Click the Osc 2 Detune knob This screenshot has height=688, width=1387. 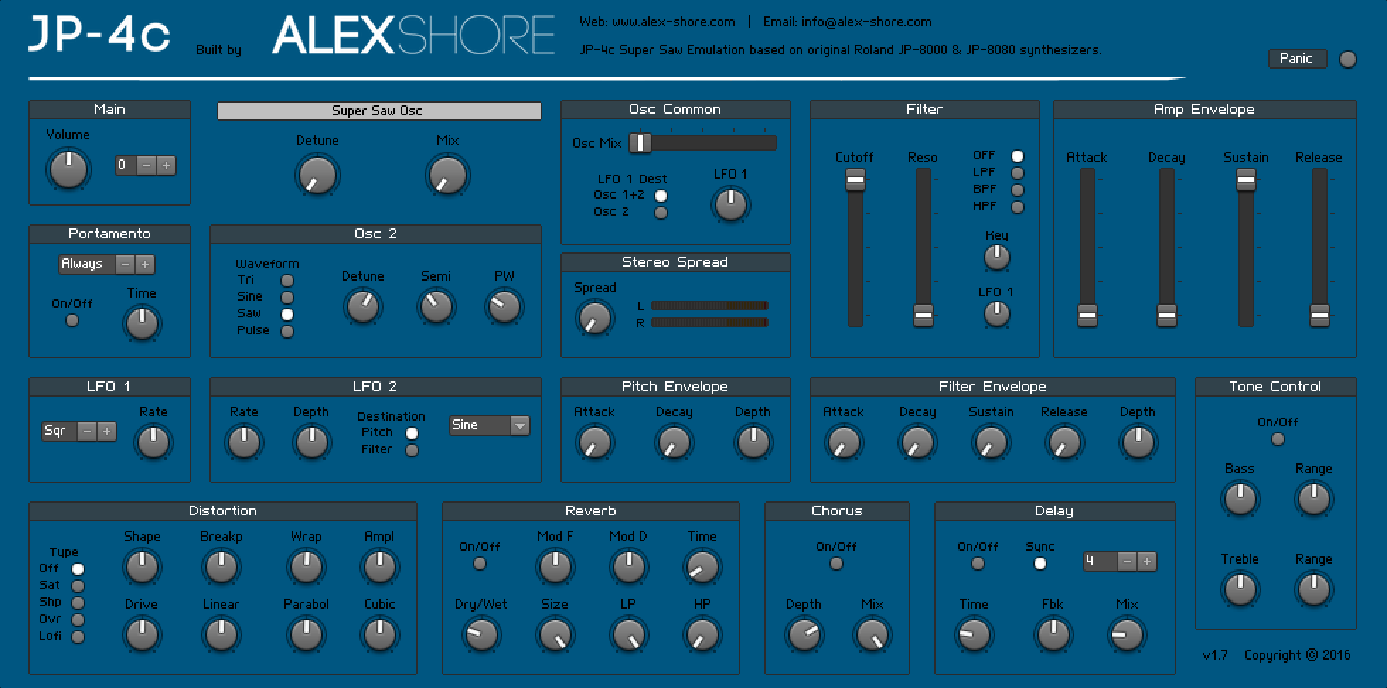pyautogui.click(x=363, y=306)
